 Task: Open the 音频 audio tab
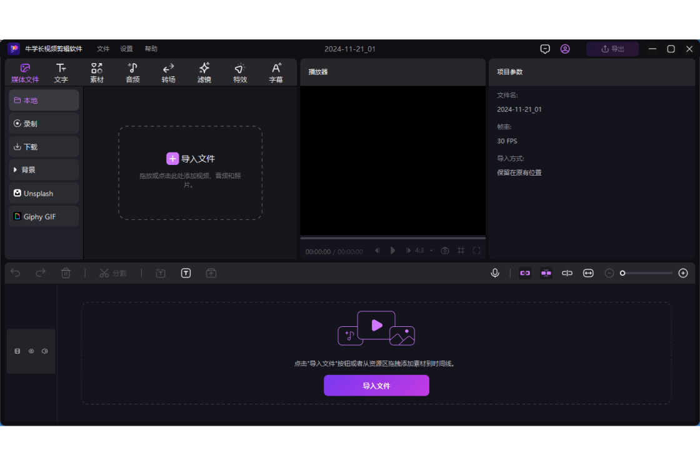132,73
